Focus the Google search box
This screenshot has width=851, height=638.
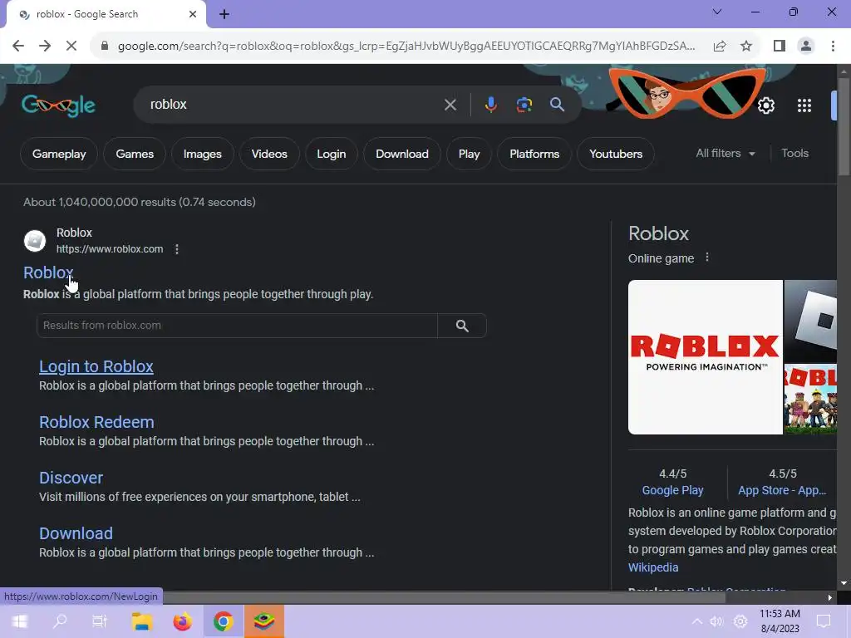click(293, 104)
